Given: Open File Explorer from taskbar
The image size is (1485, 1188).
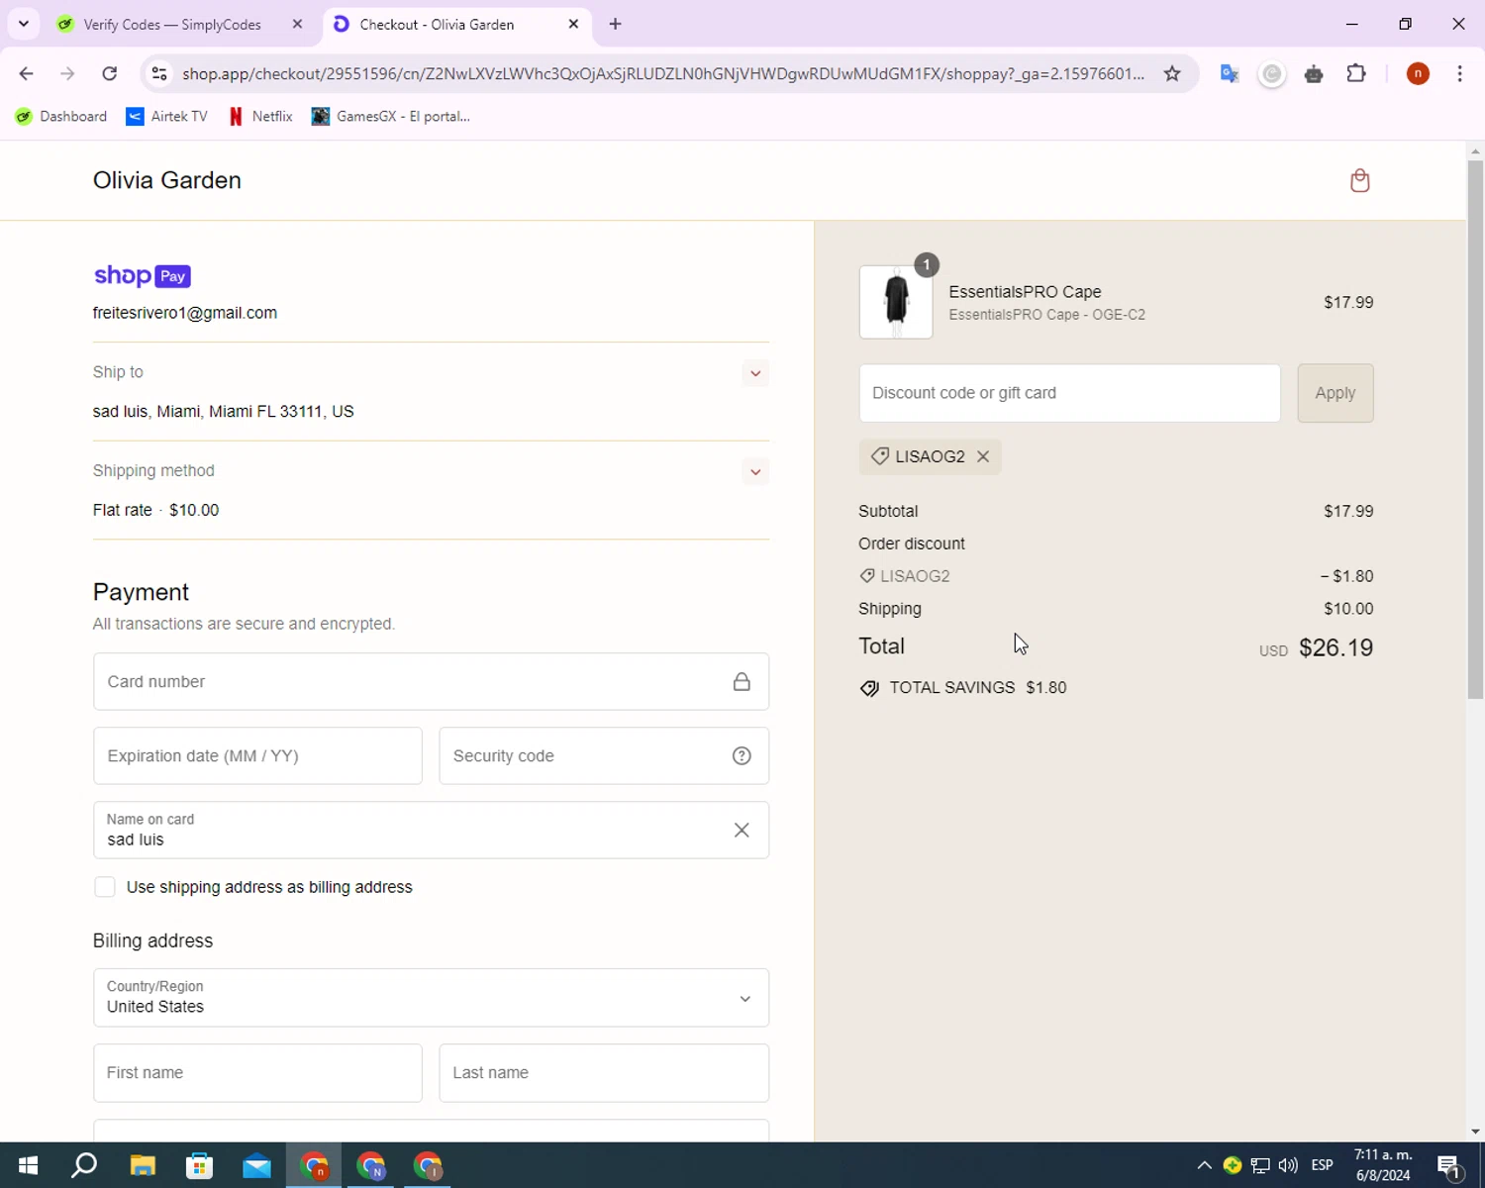Looking at the screenshot, I should (143, 1166).
